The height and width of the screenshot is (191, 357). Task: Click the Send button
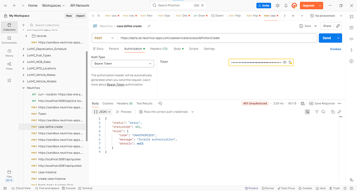[326, 38]
